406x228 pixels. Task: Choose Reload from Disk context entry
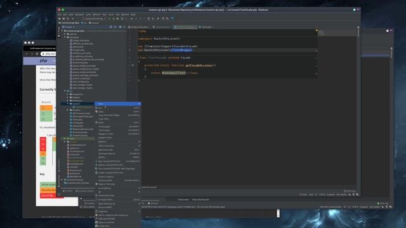pyautogui.click(x=118, y=196)
